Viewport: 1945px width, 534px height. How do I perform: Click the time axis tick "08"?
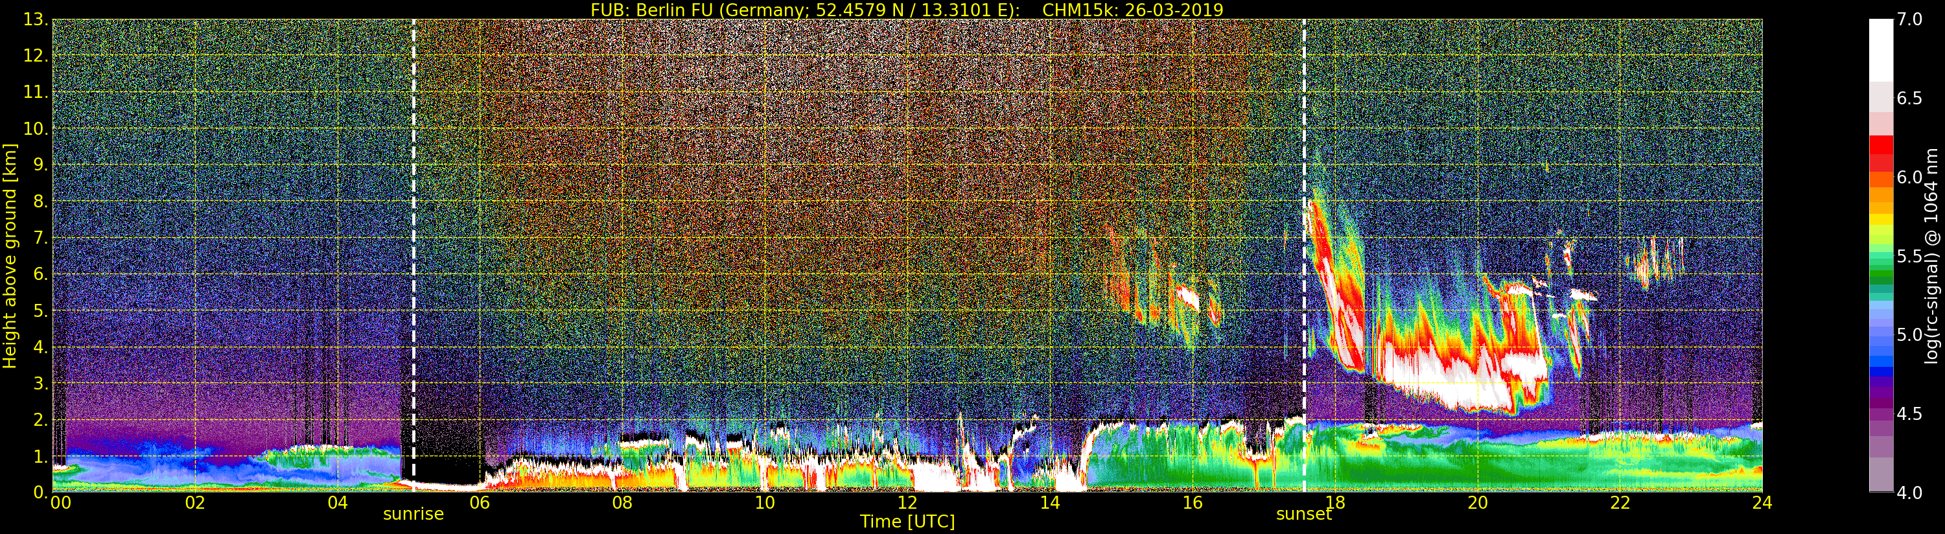tap(622, 503)
